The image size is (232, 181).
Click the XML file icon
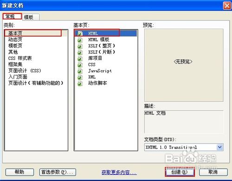coord(80,77)
